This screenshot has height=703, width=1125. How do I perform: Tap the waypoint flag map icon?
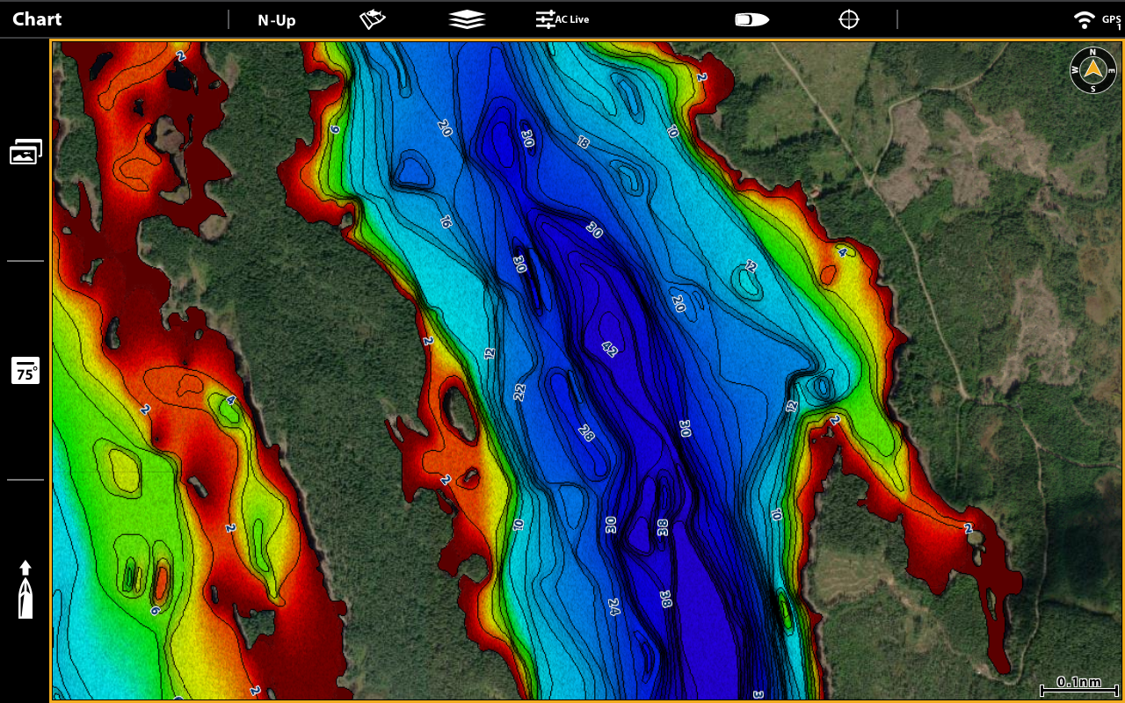[373, 19]
